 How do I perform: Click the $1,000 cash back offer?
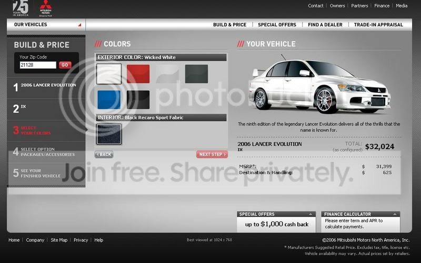(x=277, y=224)
